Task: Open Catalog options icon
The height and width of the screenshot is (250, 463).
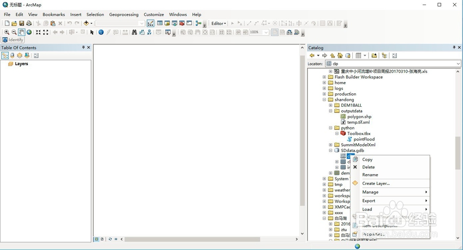Action: 394,55
